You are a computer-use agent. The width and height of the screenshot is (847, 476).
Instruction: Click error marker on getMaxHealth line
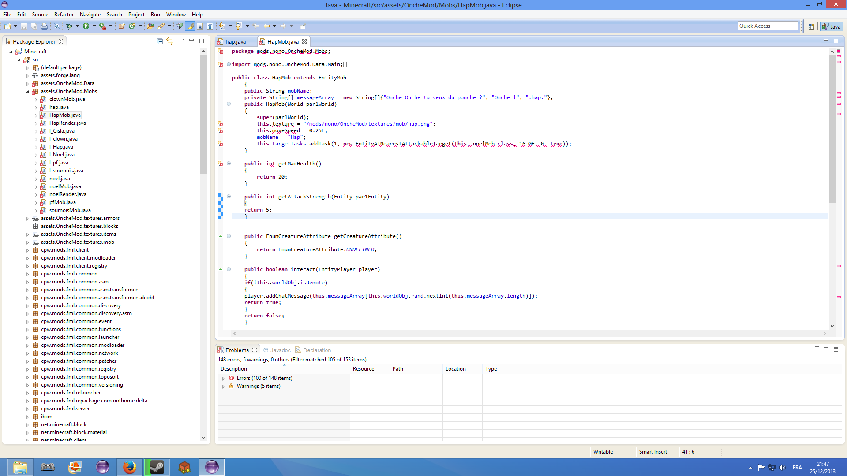221,164
